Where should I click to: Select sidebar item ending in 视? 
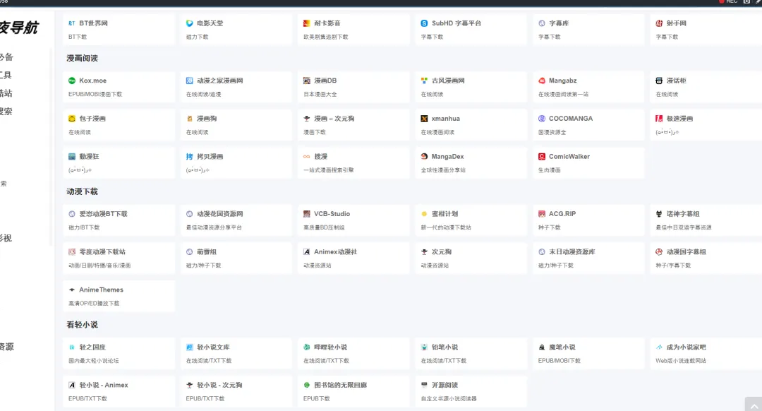[x=6, y=238]
